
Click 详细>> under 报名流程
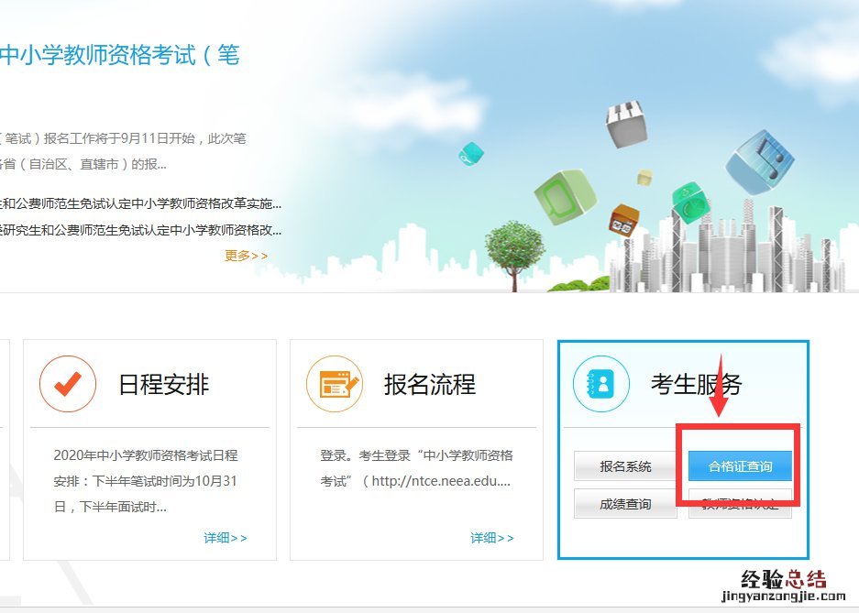pyautogui.click(x=492, y=538)
